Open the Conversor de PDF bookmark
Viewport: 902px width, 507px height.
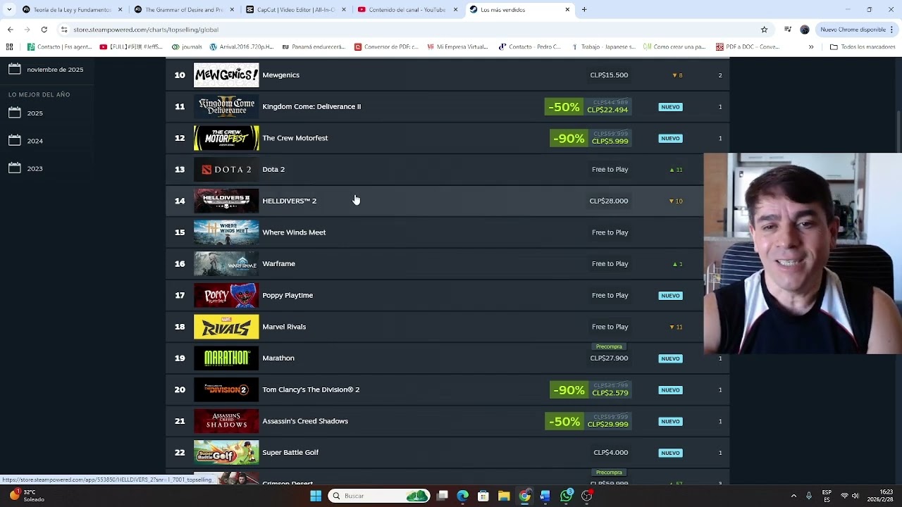pyautogui.click(x=386, y=47)
